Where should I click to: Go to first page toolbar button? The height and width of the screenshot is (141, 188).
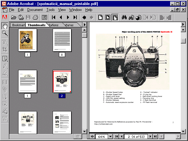click(x=54, y=18)
